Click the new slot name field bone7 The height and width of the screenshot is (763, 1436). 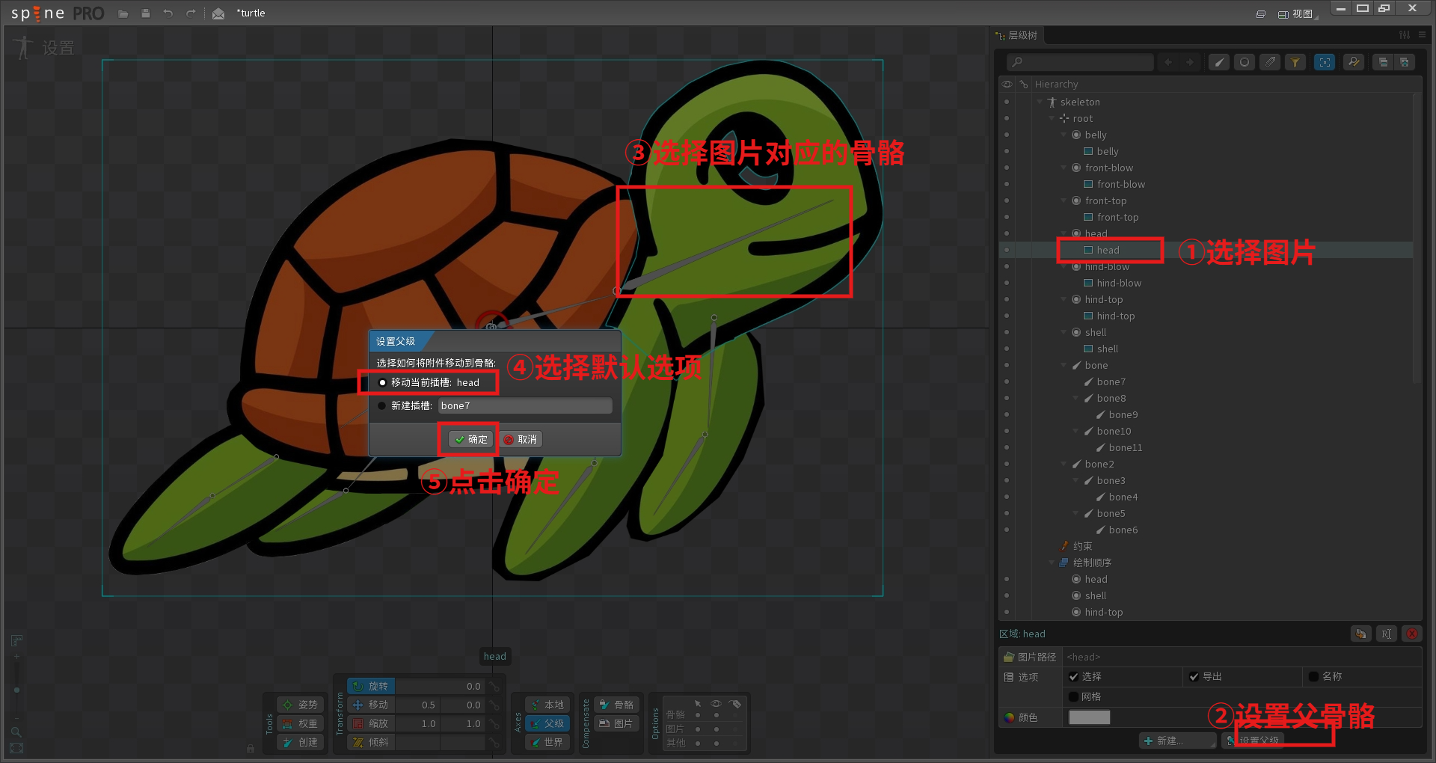point(525,405)
